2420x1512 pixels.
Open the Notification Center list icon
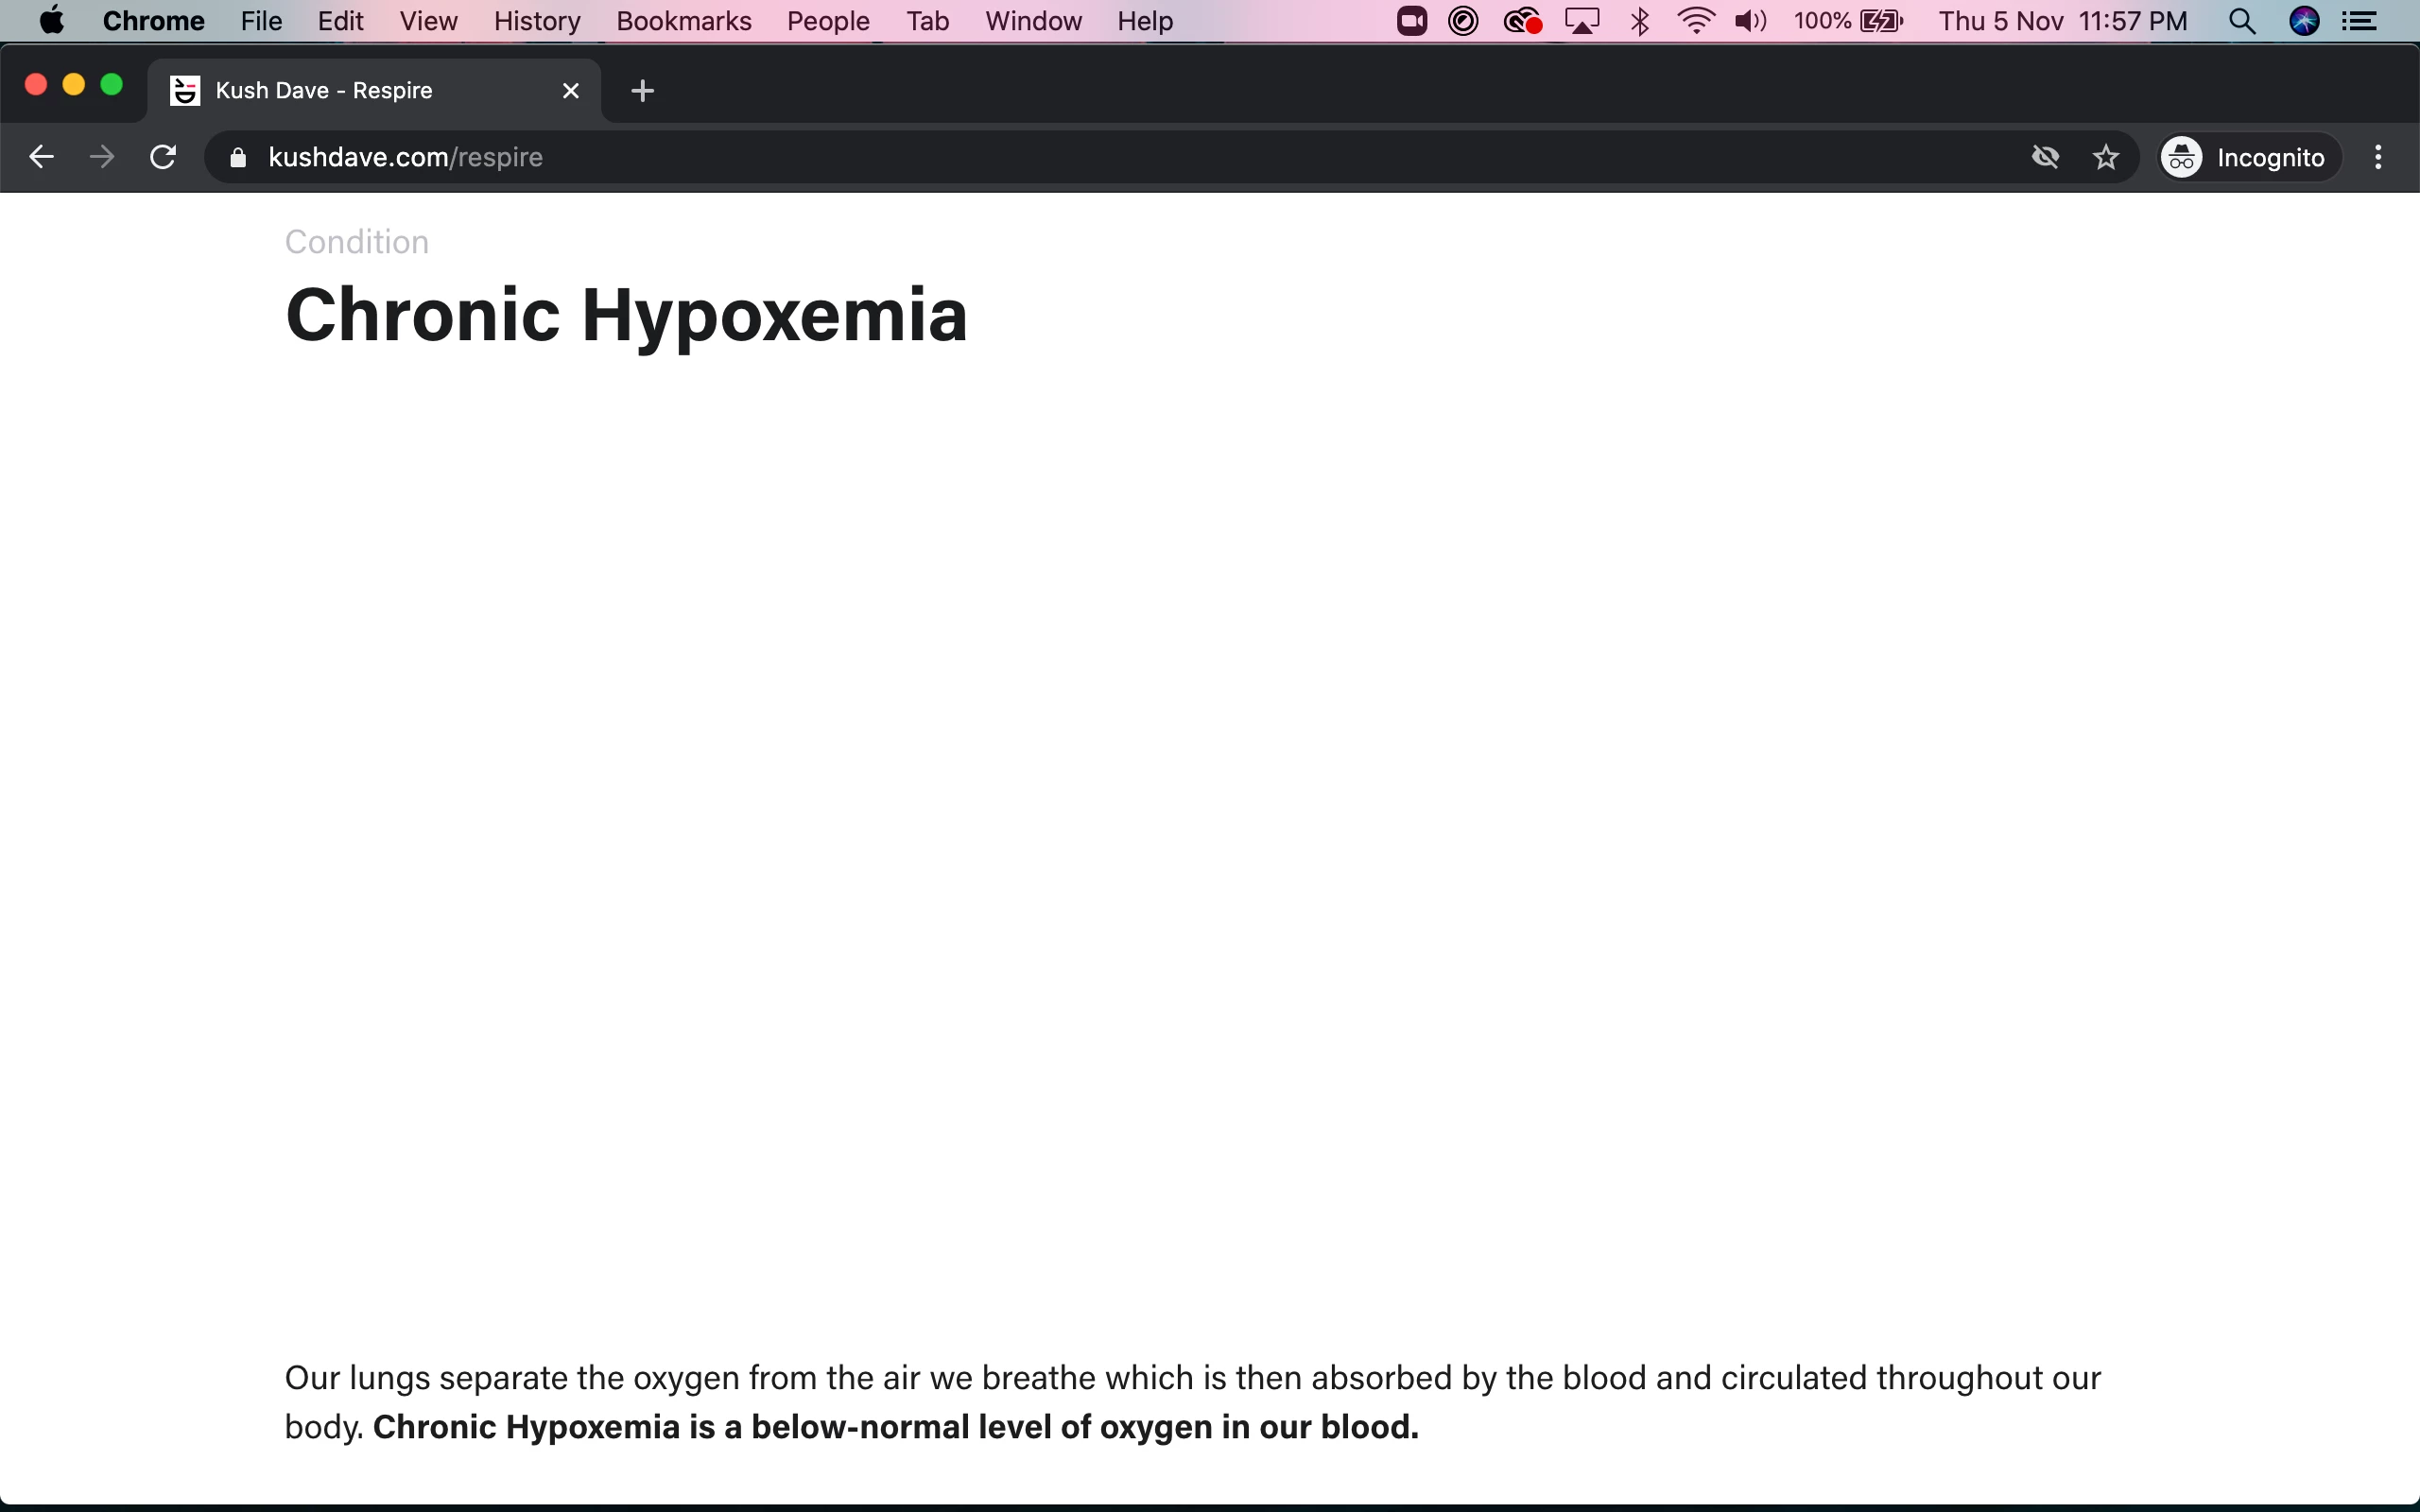coord(2360,21)
